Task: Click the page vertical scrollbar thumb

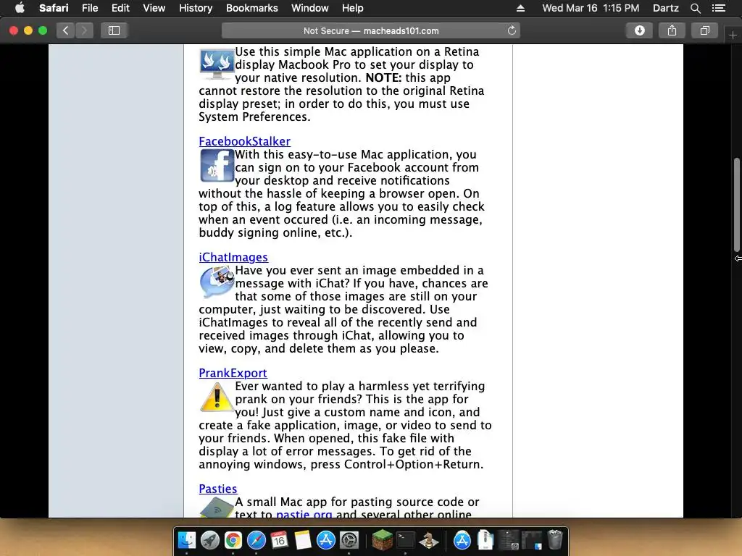Action: coord(736,205)
